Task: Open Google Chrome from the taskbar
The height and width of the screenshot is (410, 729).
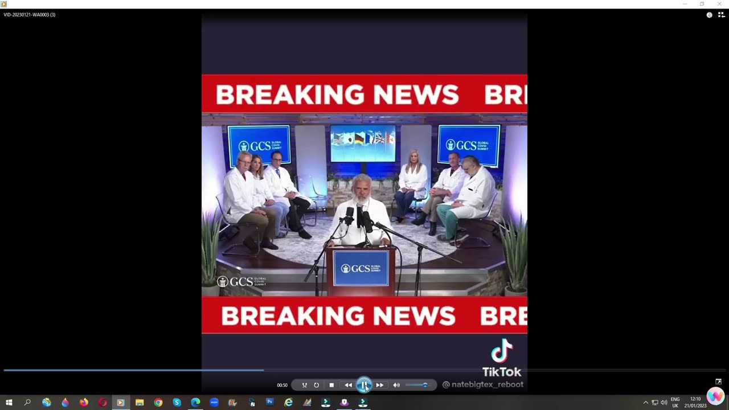Action: coord(158,403)
